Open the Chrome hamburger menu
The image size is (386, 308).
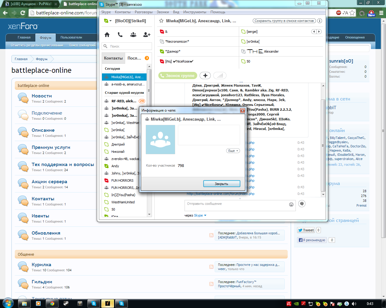coord(381,13)
